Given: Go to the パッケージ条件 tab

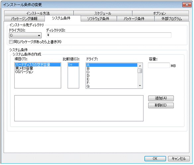Looking at the screenshot, I should click(x=135, y=19).
